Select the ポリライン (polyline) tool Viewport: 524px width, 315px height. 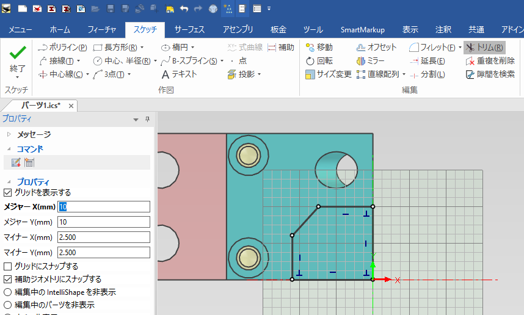coord(62,47)
